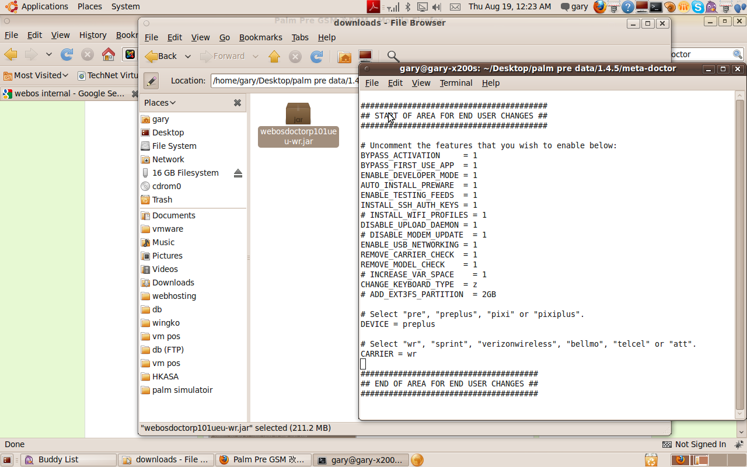Open Most Visited bookmarks dropdown in Firefox
Viewport: 747px width, 467px height.
click(36, 75)
